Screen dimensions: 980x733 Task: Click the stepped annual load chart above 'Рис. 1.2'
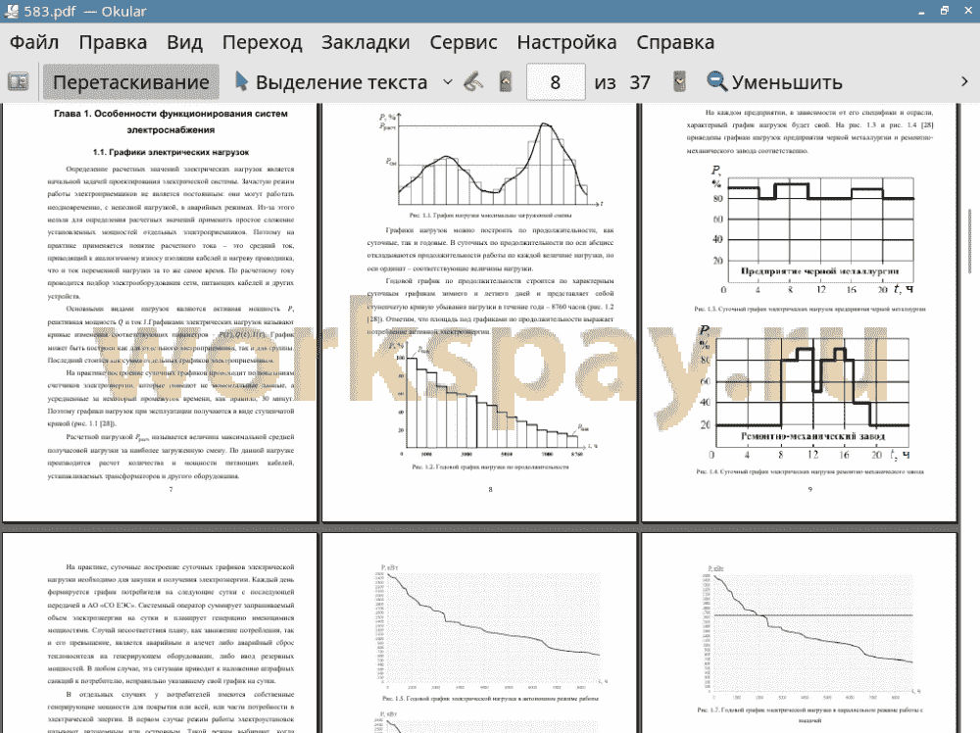[x=491, y=400]
